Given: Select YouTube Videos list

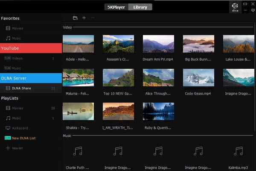Looking at the screenshot, I should 17,58.
